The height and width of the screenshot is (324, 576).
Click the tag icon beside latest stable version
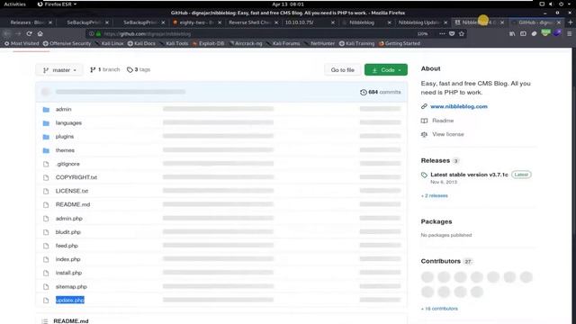424,175
